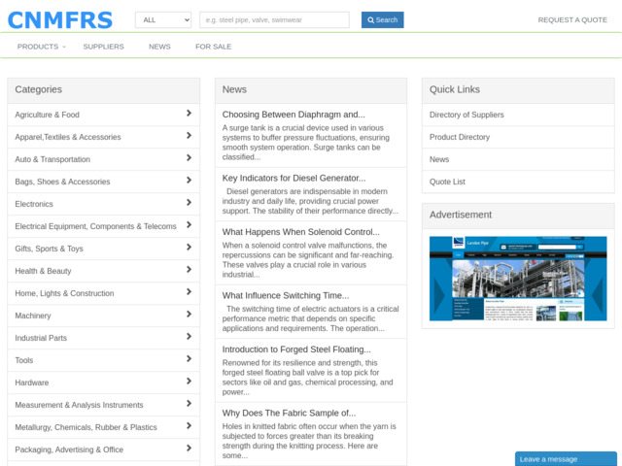Image resolution: width=622 pixels, height=466 pixels.
Task: Click the chevron arrow beside Industrial Parts
Action: (x=189, y=337)
